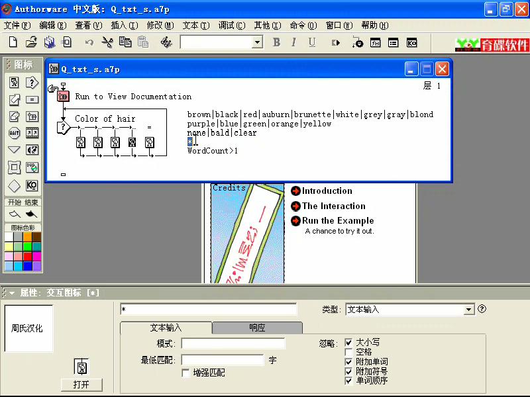This screenshot has width=530, height=397.
Task: Select the Map icon in the palette
Action: 32,117
